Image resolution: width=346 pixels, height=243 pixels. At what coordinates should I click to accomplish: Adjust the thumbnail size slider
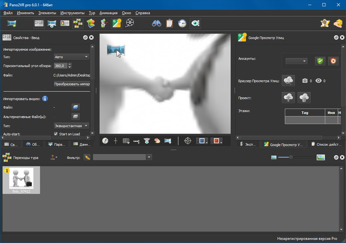291,157
